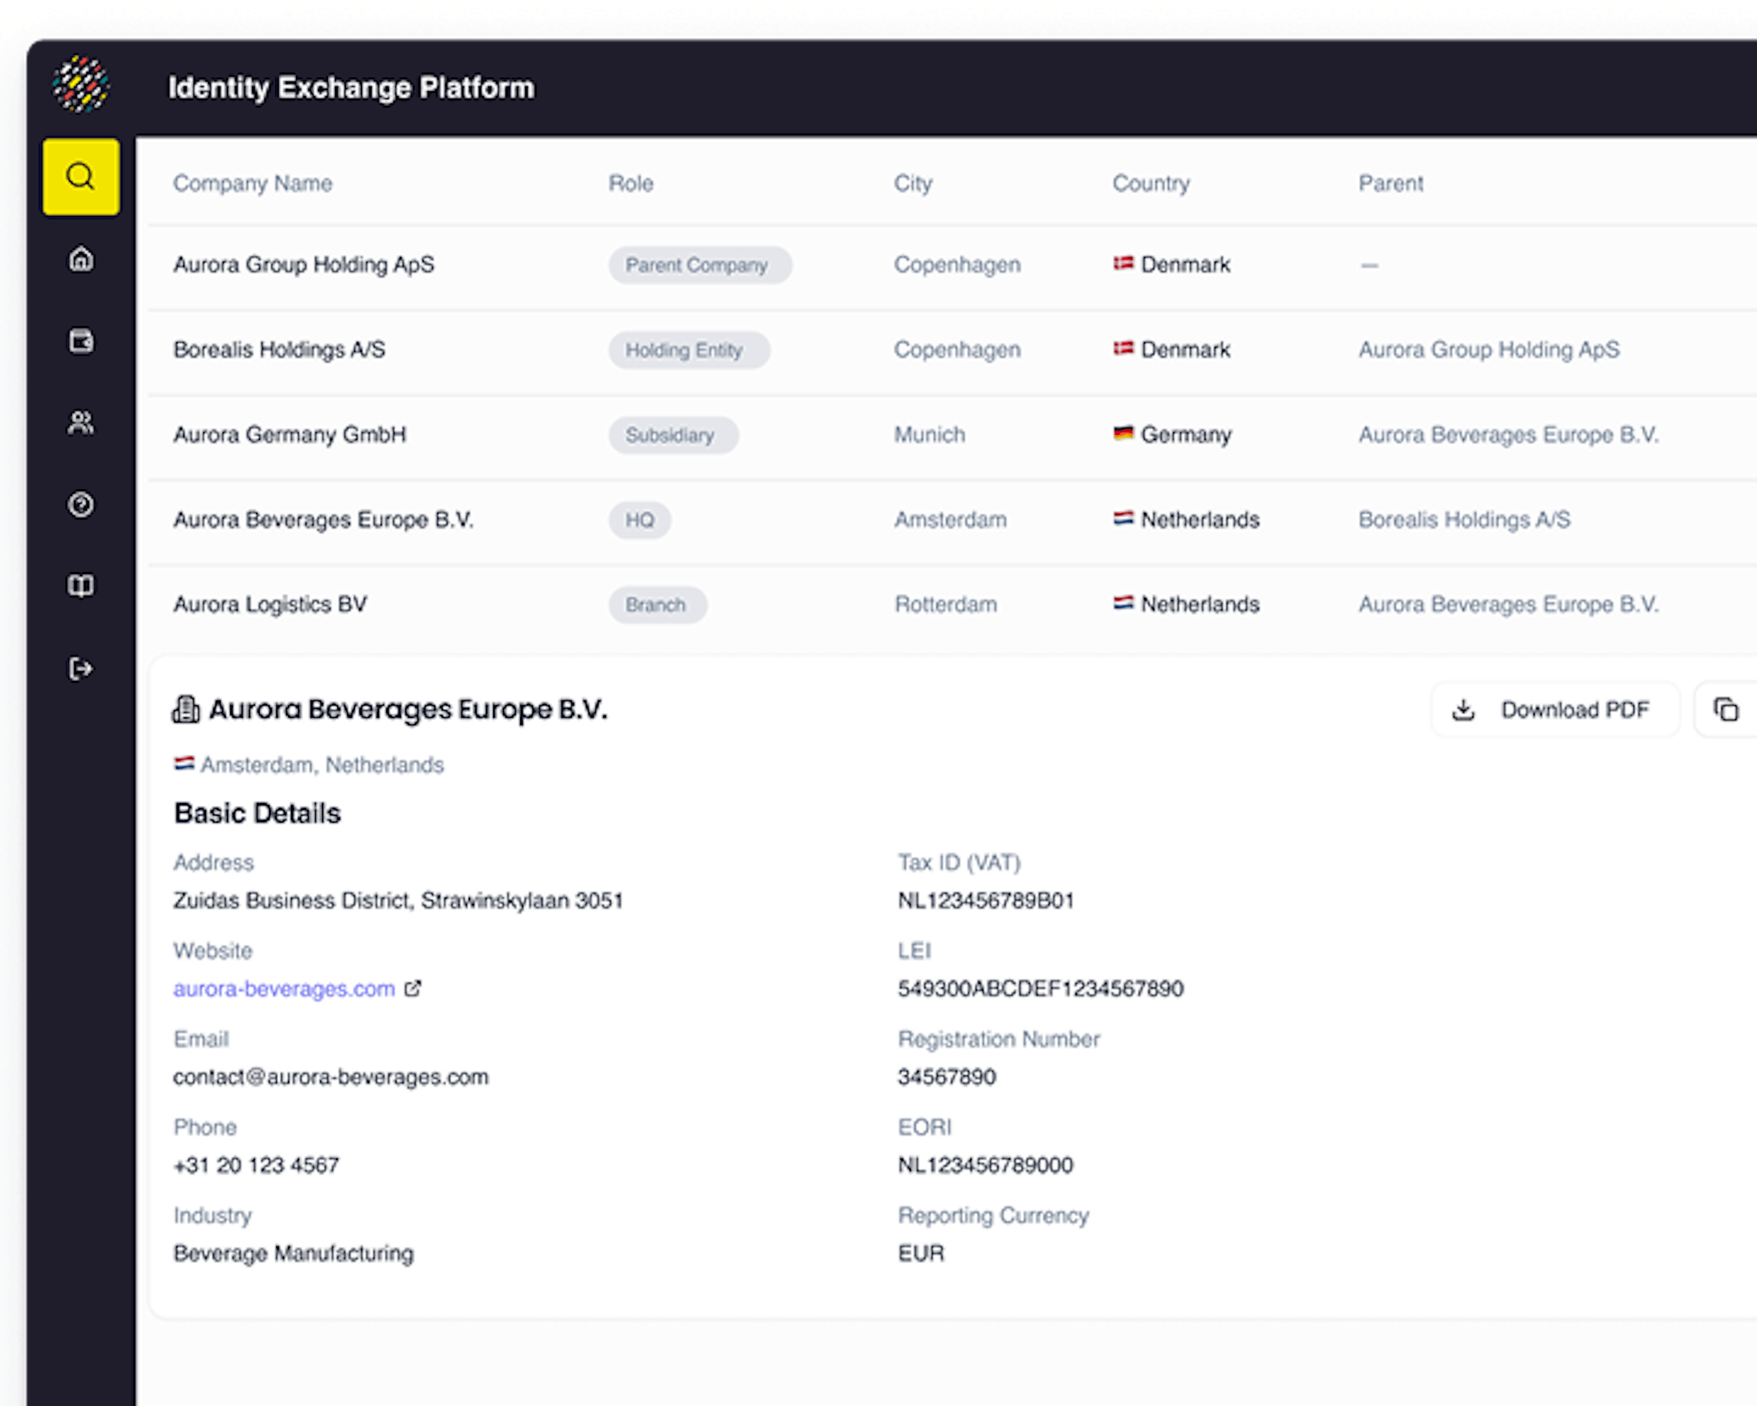Click the Download PDF button
This screenshot has width=1757, height=1406.
[x=1554, y=710]
